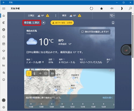Open the globe 3D maps sidebar icon
This screenshot has height=111, width=134.
pyautogui.click(x=4, y=30)
